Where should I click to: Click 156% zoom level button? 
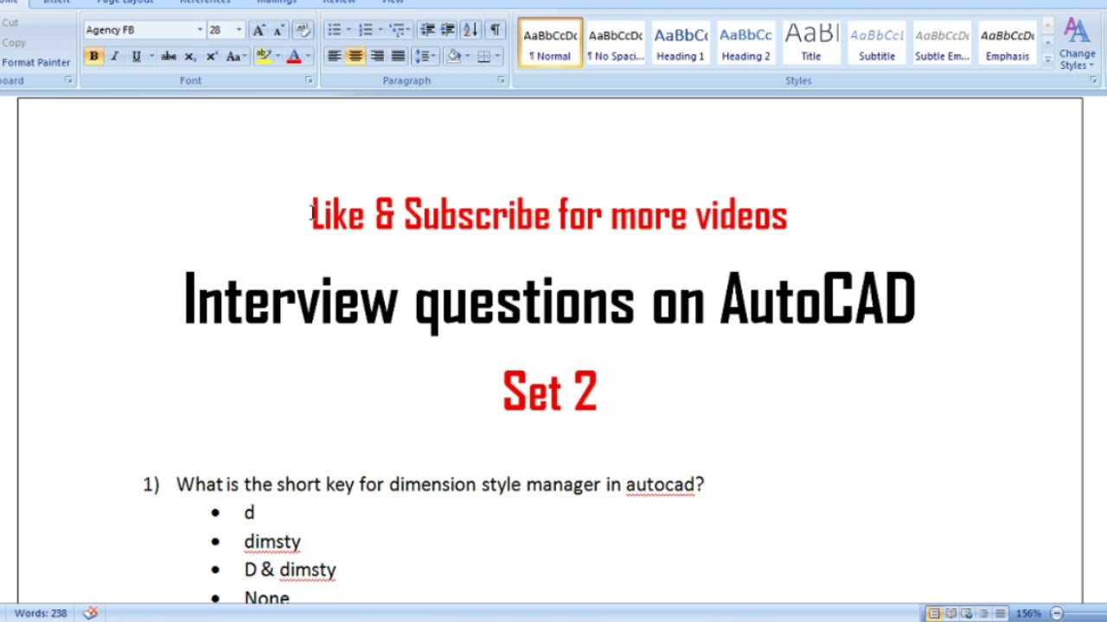(x=1028, y=613)
